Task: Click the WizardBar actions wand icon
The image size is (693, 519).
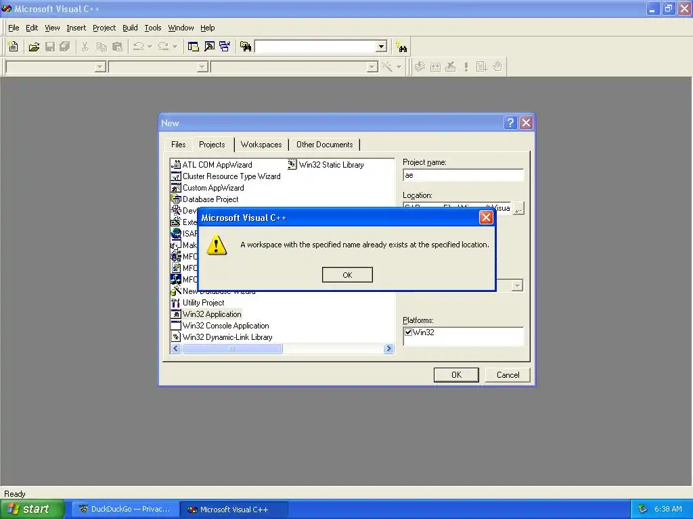Action: (387, 67)
